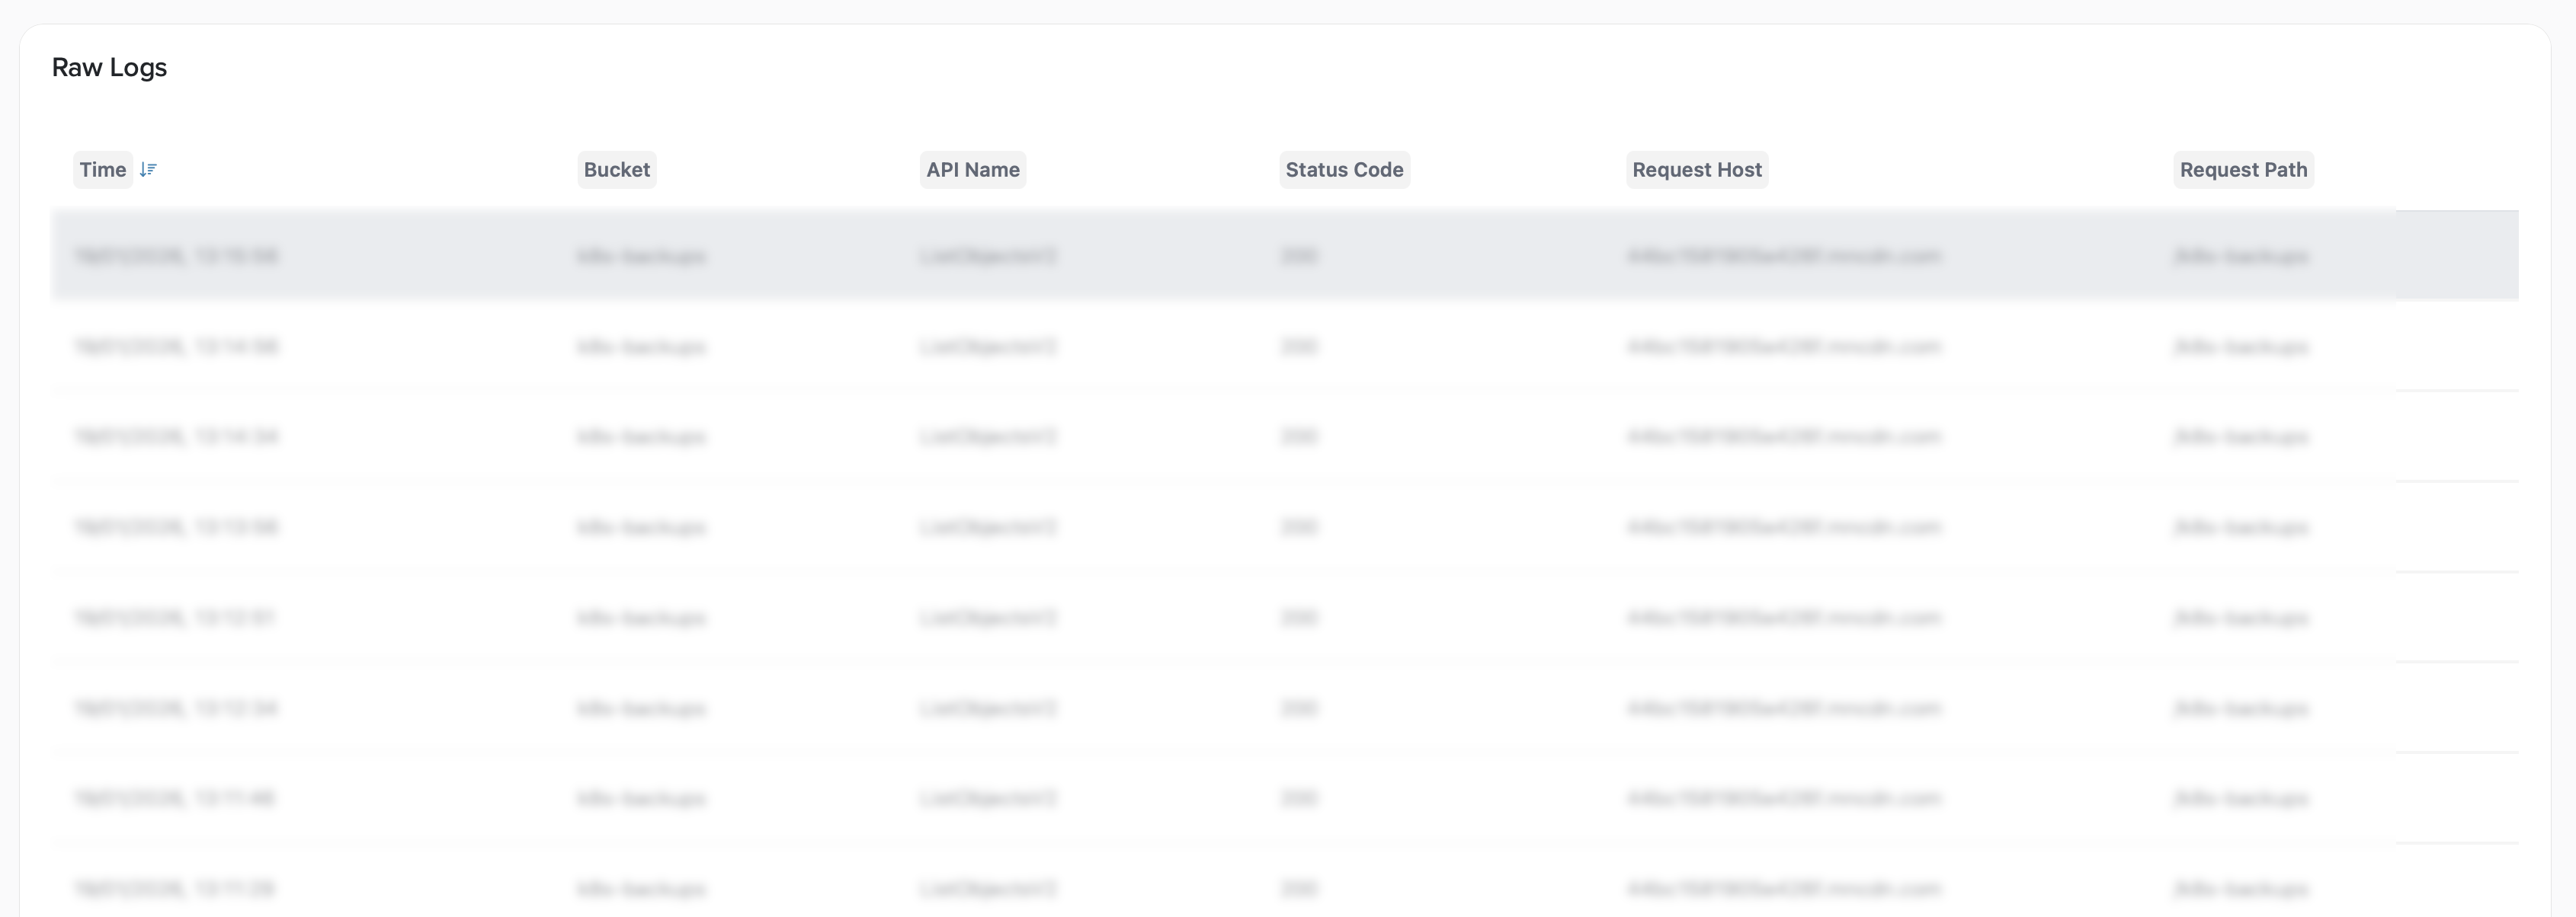Click the API Name column header
Viewport: 2576px width, 917px height.
(972, 170)
